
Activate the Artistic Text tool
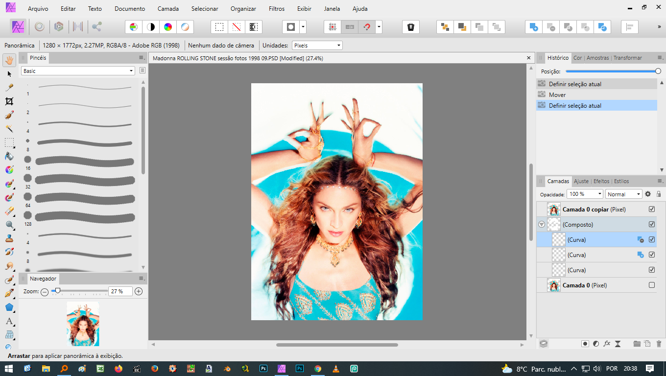click(9, 321)
